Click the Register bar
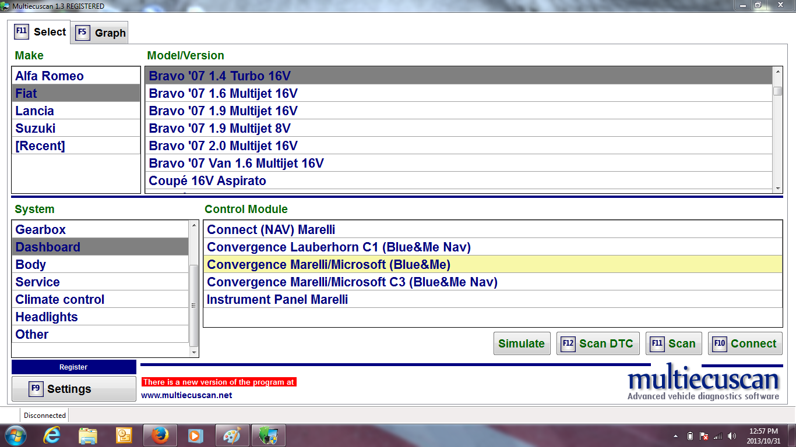The height and width of the screenshot is (447, 796). [73, 367]
